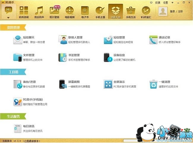Open 手机主题 section
The width and height of the screenshot is (193, 143).
(x=100, y=12)
